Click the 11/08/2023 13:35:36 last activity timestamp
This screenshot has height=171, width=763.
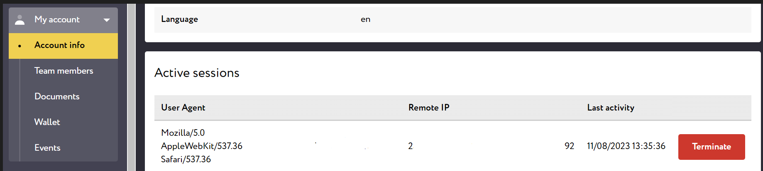(x=626, y=146)
